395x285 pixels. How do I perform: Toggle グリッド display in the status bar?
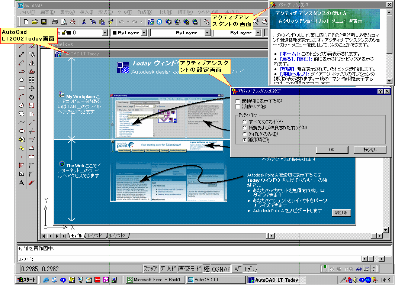(168, 269)
